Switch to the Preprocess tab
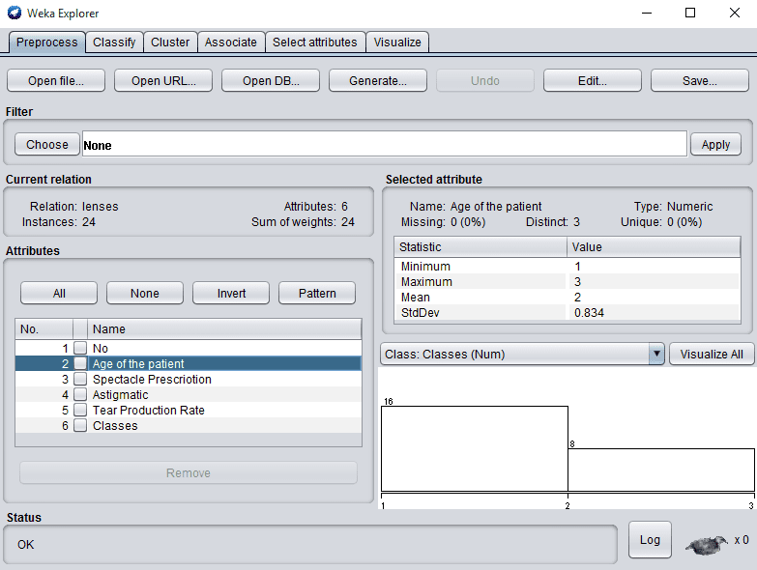 tap(46, 42)
